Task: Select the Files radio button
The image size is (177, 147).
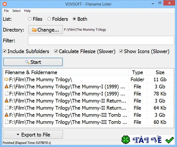Action: pos(30,19)
